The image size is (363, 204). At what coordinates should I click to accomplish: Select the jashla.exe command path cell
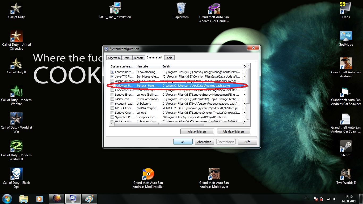[x=196, y=86]
